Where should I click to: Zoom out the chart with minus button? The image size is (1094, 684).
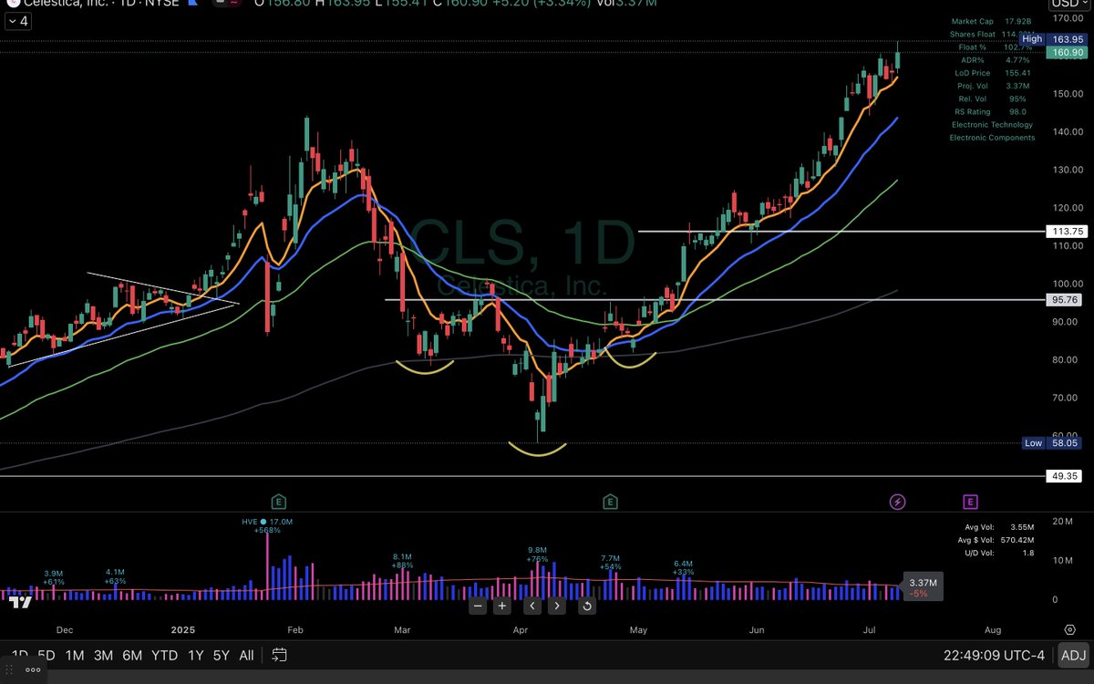click(x=477, y=606)
